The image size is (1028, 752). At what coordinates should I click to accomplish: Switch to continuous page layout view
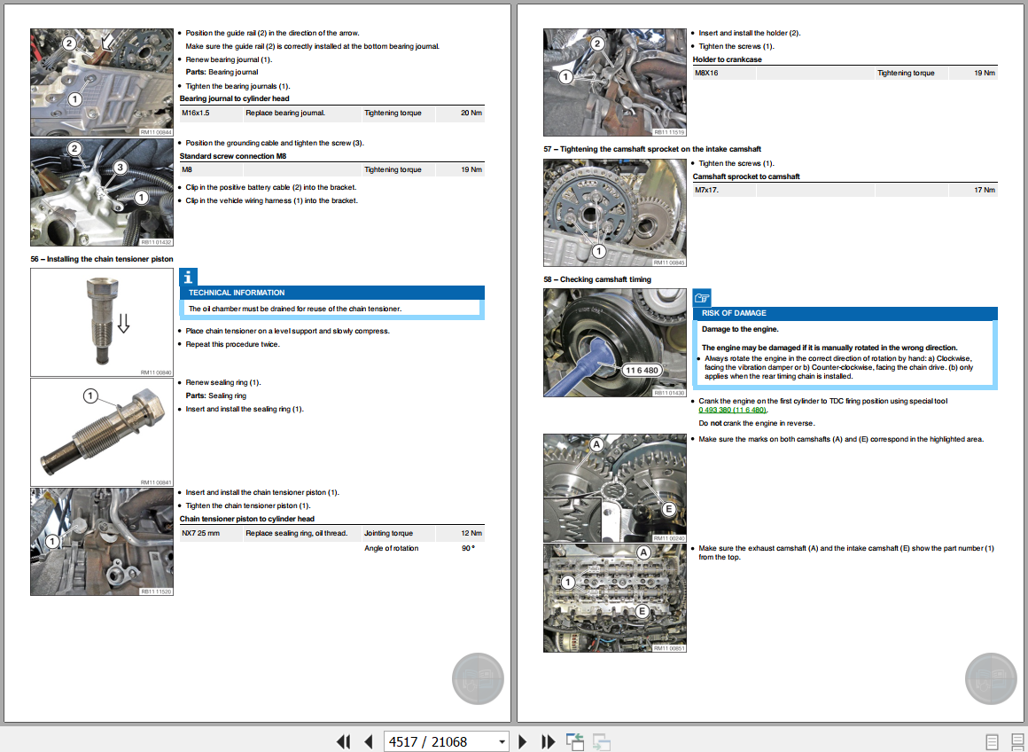tap(1014, 741)
